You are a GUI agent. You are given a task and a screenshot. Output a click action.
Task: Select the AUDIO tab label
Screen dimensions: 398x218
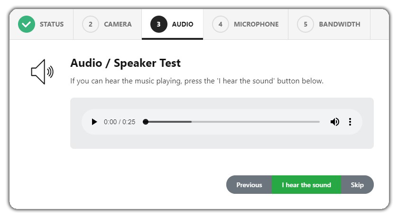click(183, 24)
